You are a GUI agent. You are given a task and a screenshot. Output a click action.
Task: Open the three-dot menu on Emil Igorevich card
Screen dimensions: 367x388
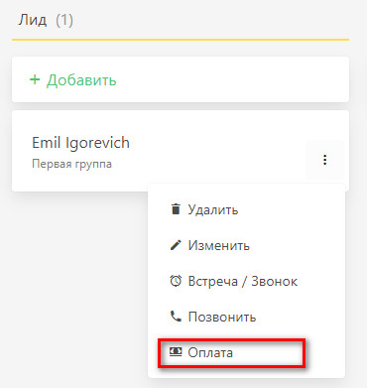[325, 160]
